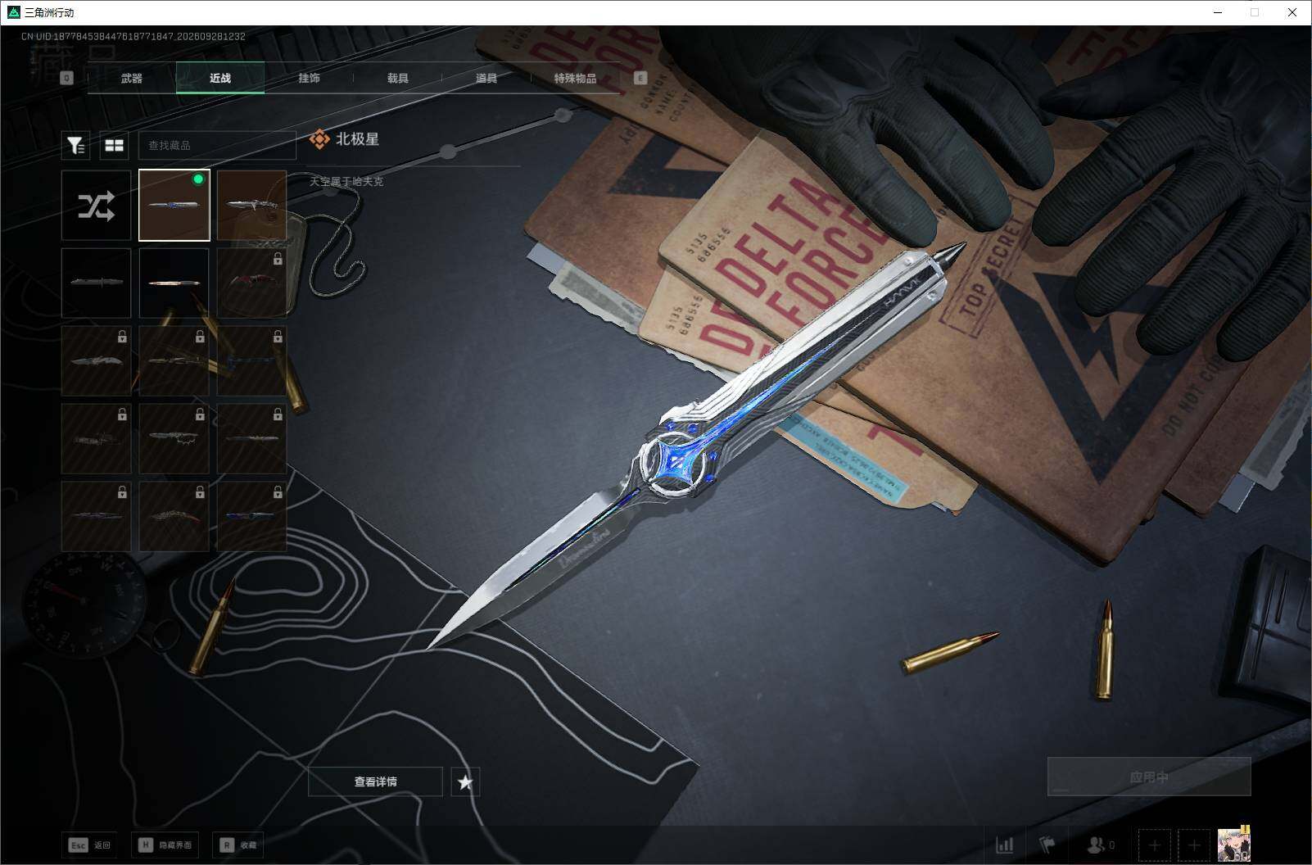1312x865 pixels.
Task: Select the random shuffle skin tile
Action: (96, 206)
